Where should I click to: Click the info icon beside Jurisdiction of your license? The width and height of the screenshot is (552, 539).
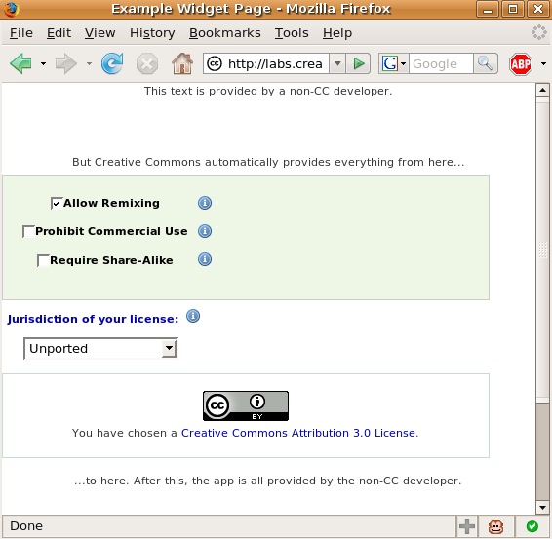point(193,316)
